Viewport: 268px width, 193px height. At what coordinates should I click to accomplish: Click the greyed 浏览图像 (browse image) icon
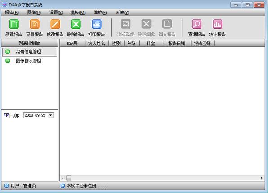click(125, 24)
